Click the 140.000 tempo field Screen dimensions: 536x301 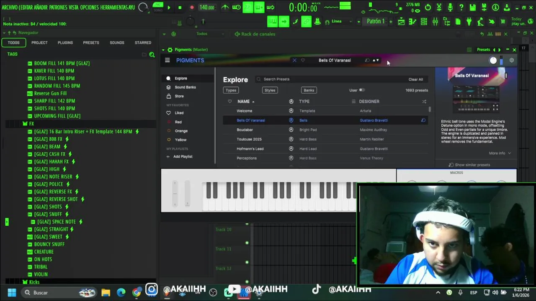pyautogui.click(x=207, y=8)
